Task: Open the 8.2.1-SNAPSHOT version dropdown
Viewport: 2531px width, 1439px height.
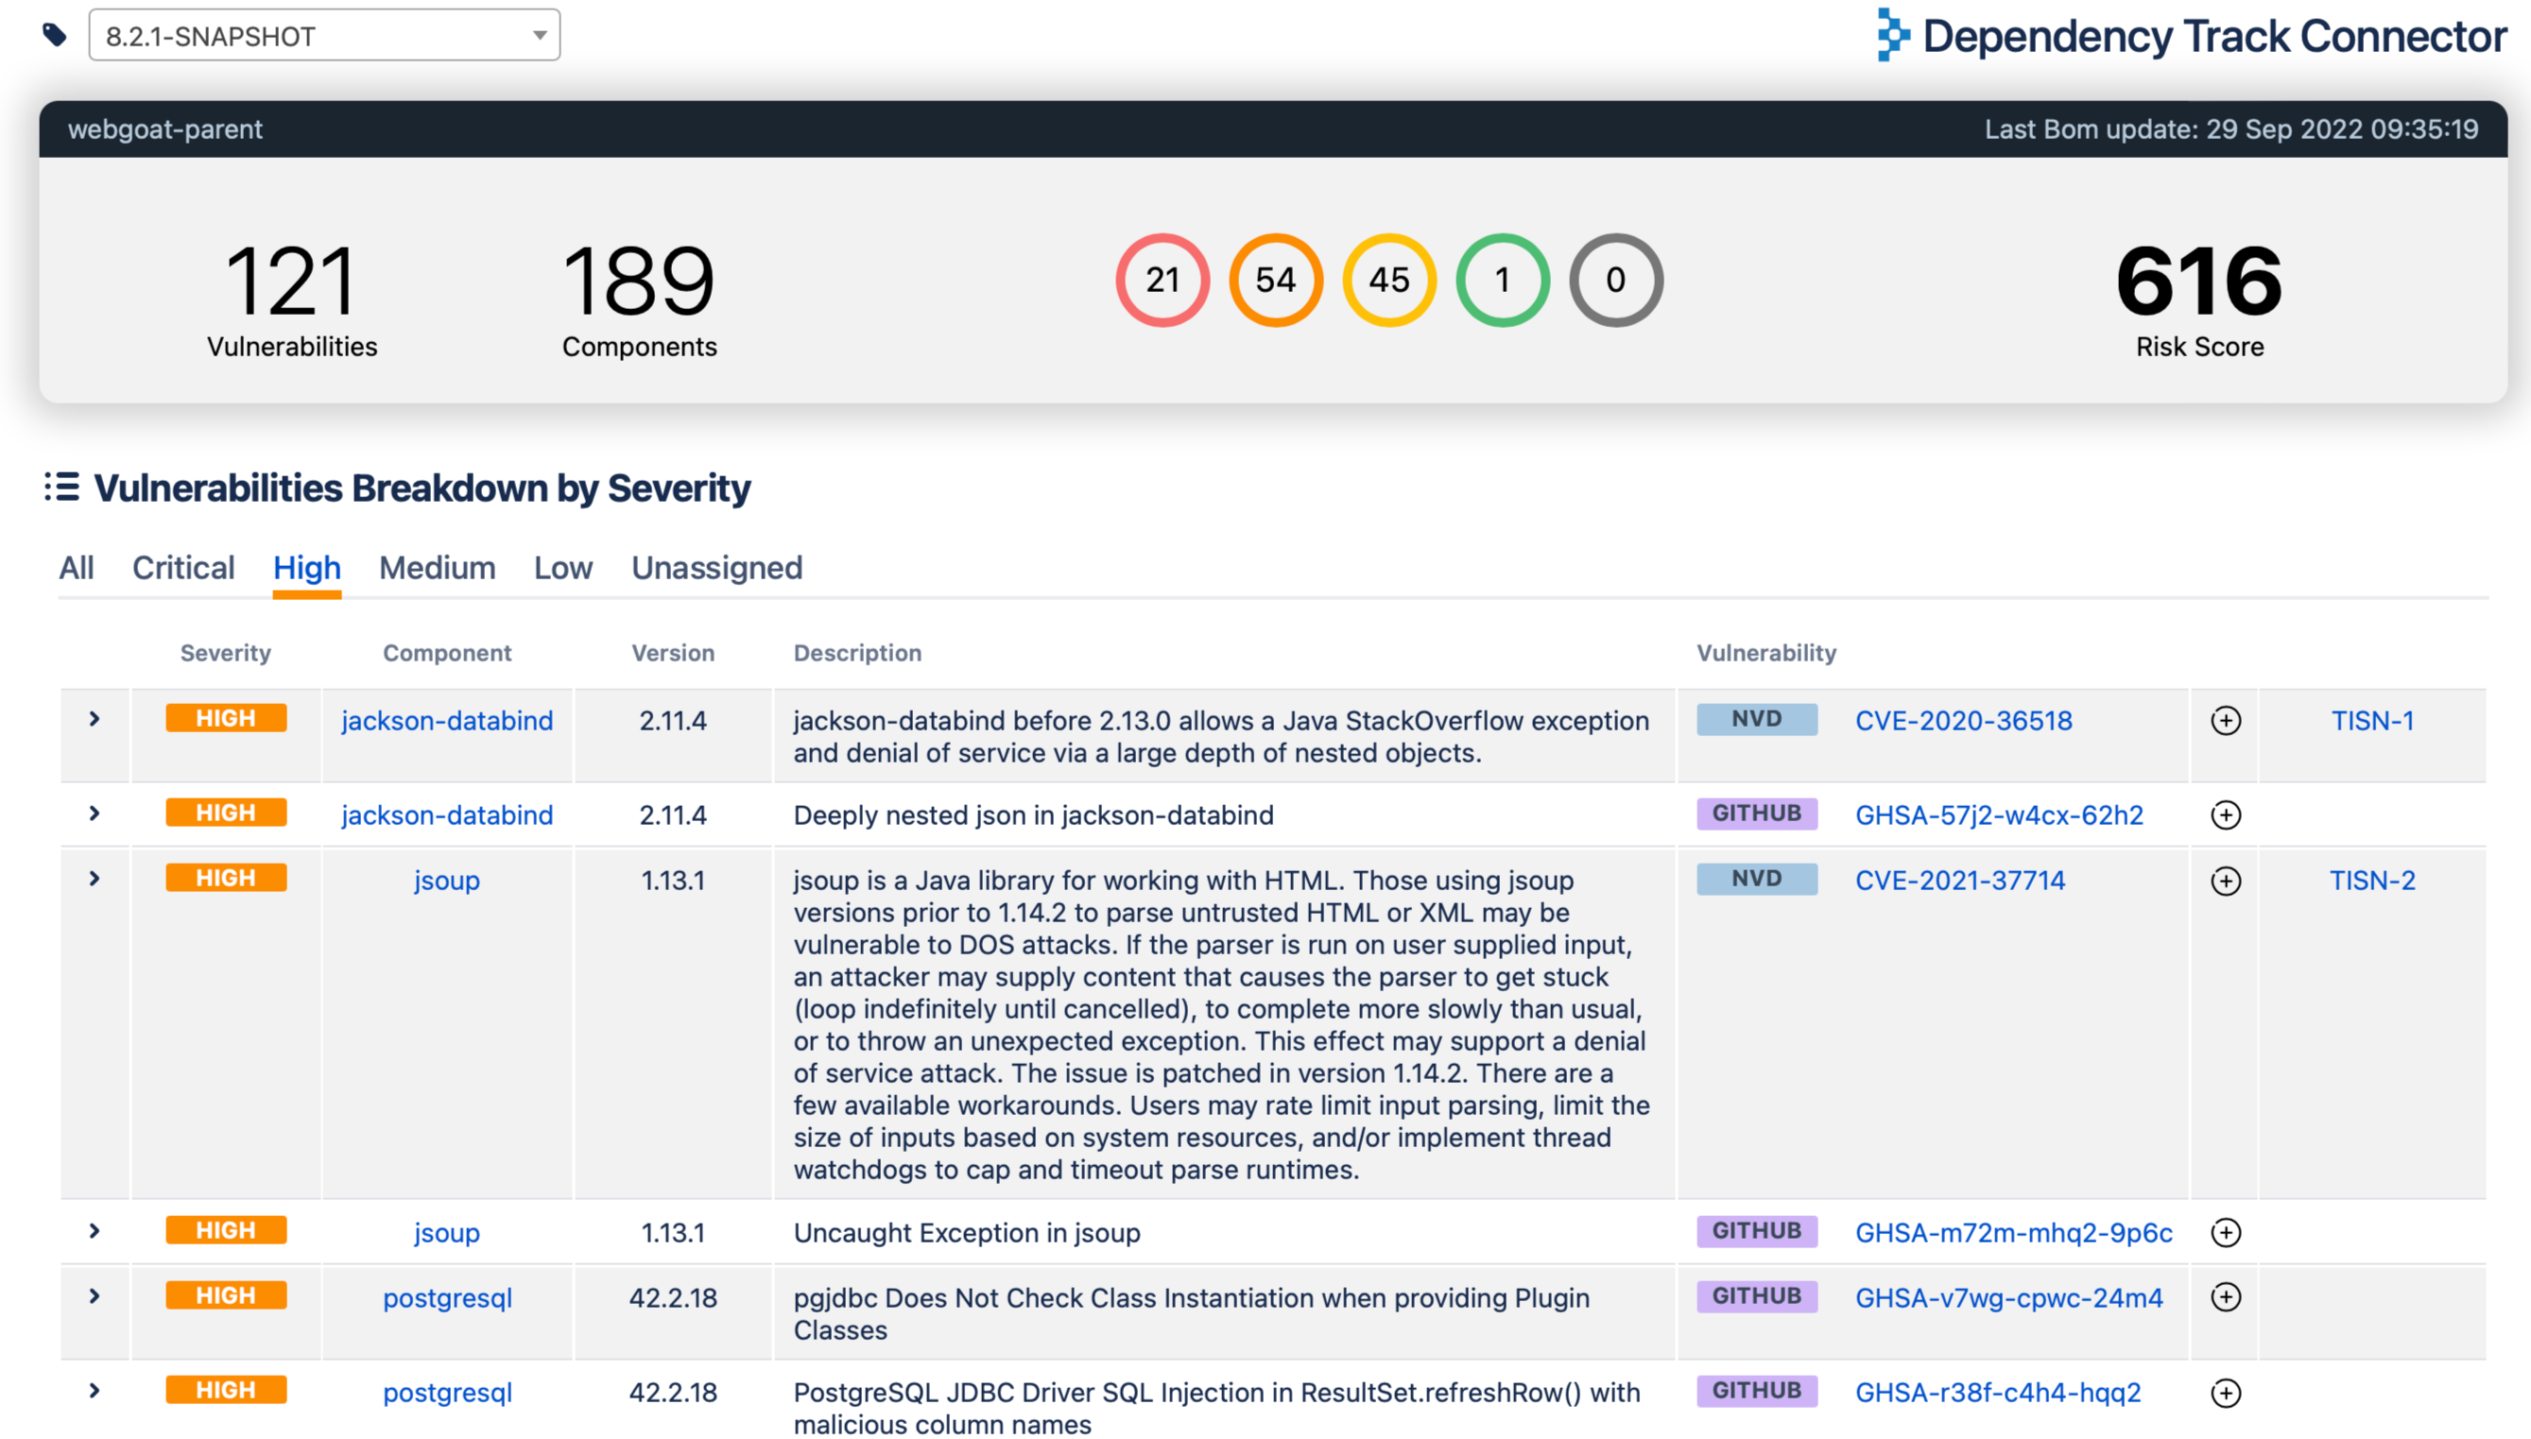Action: (324, 36)
